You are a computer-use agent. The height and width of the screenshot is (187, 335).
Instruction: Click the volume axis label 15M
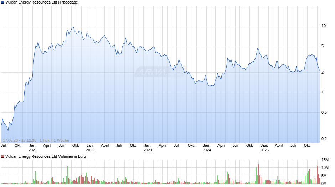(325, 160)
